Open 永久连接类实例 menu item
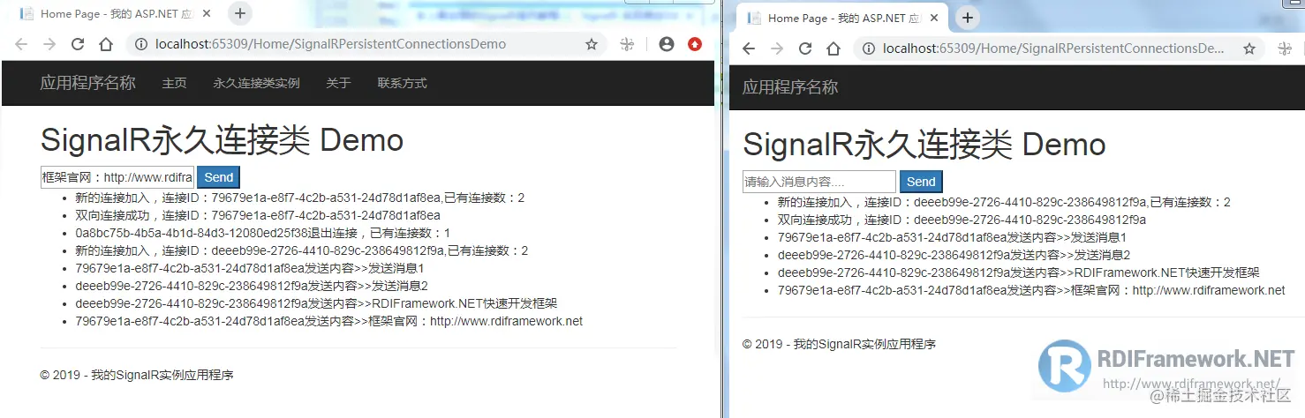 click(256, 83)
